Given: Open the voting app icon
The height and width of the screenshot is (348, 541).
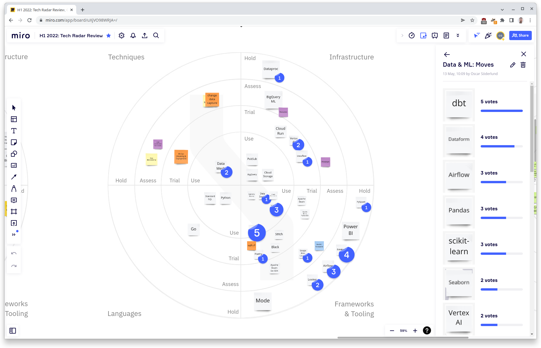Looking at the screenshot, I should [x=423, y=35].
